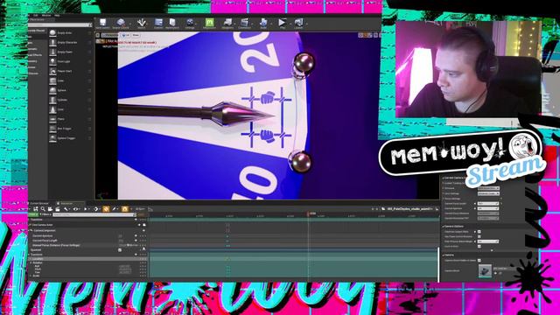Toggle the highlighted orange Sequencer auto-key icon
The image size is (560, 315).
pyautogui.click(x=106, y=209)
